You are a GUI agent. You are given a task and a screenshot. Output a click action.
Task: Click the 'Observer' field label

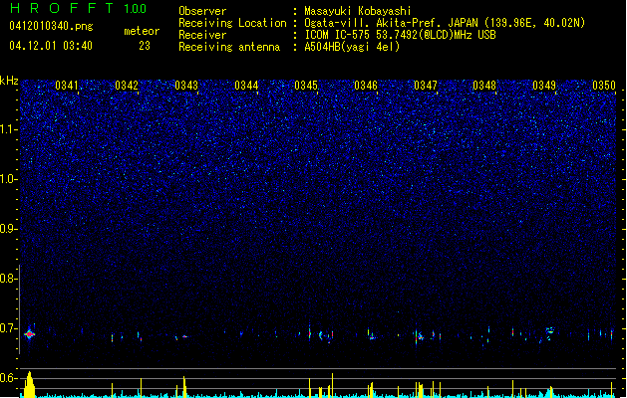pyautogui.click(x=202, y=11)
